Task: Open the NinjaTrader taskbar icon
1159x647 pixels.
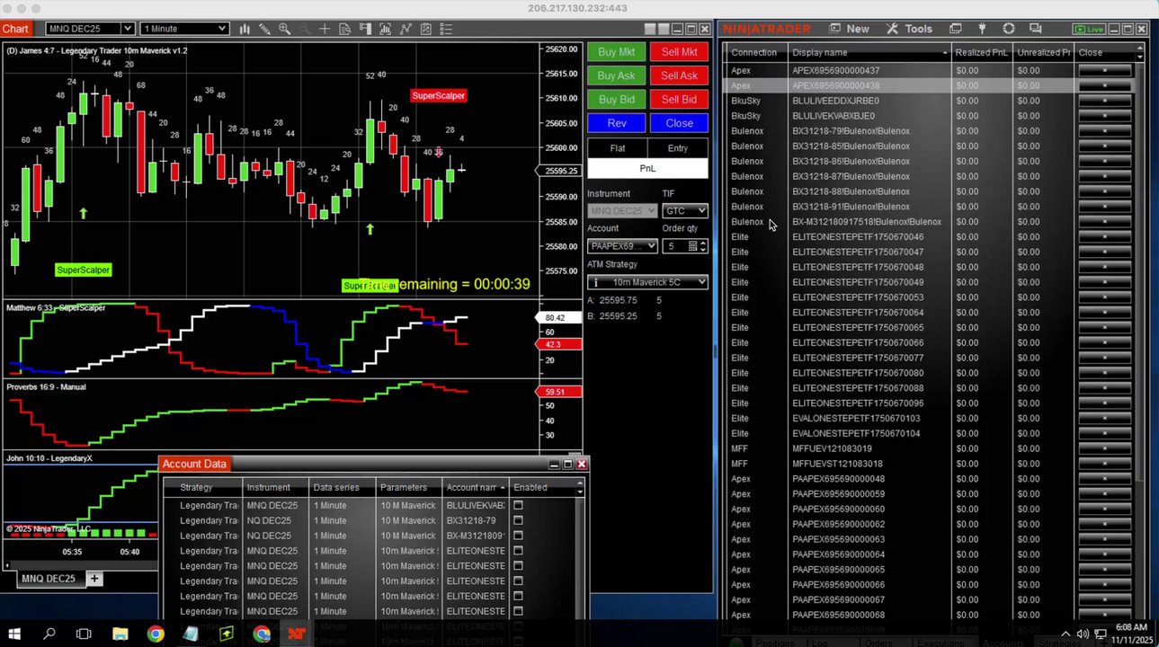Action: [x=297, y=634]
